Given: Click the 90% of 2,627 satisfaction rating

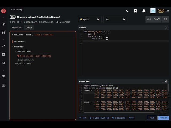Looking at the screenshot, I should [x=30, y=22].
